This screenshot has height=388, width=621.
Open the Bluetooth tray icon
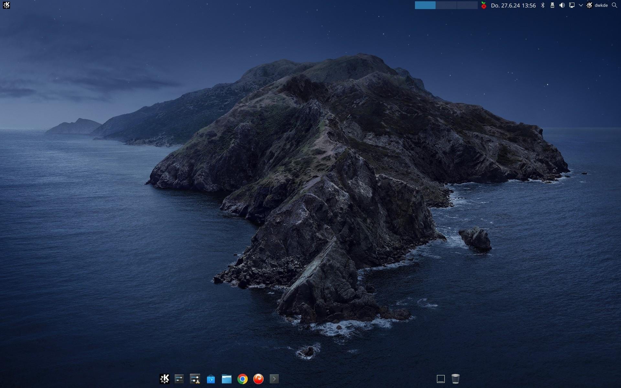click(543, 5)
